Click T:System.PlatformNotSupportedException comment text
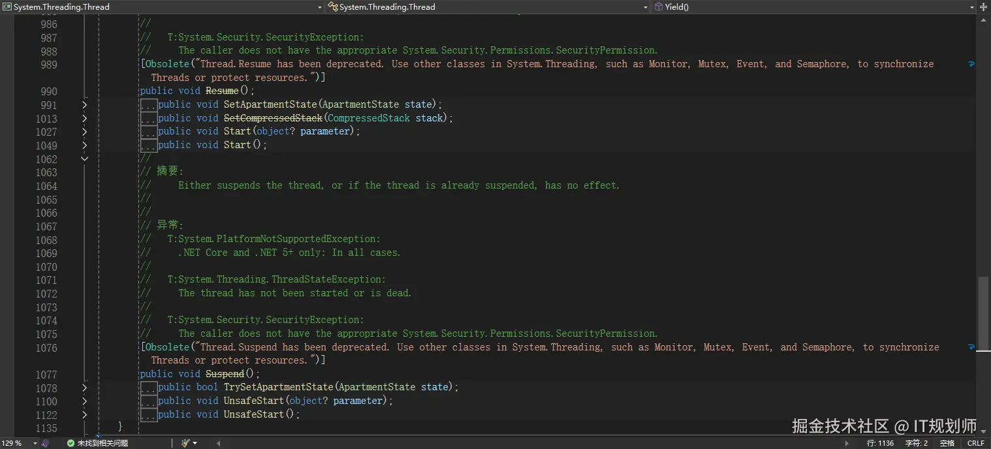Image resolution: width=991 pixels, height=449 pixels. pyautogui.click(x=274, y=239)
